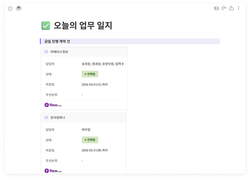Open the ㈜에이스정보 task card title
The image size is (250, 179).
click(x=59, y=52)
